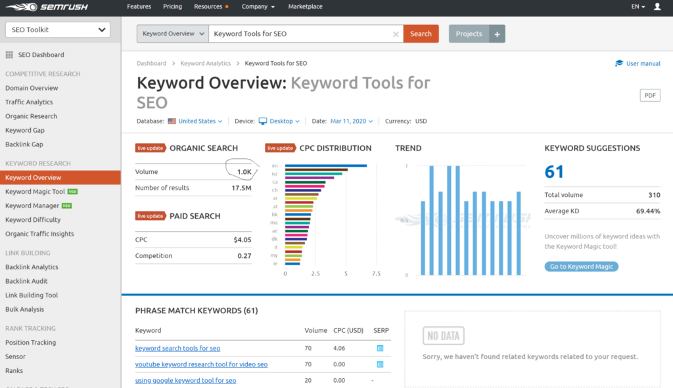The image size is (673, 388).
Task: Click the Semrush logo
Action: [x=47, y=7]
